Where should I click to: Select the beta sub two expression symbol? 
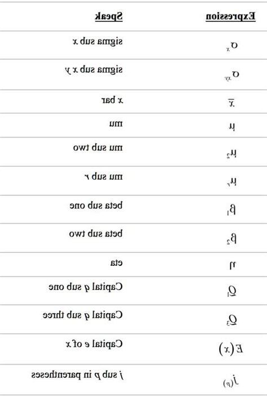232,239
